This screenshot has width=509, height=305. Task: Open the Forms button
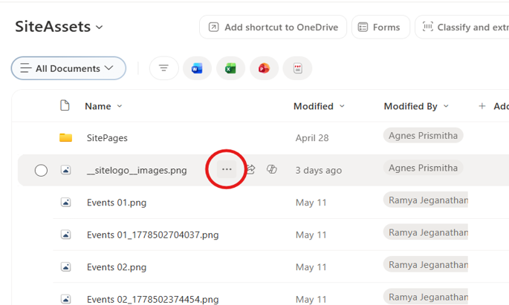(x=380, y=27)
